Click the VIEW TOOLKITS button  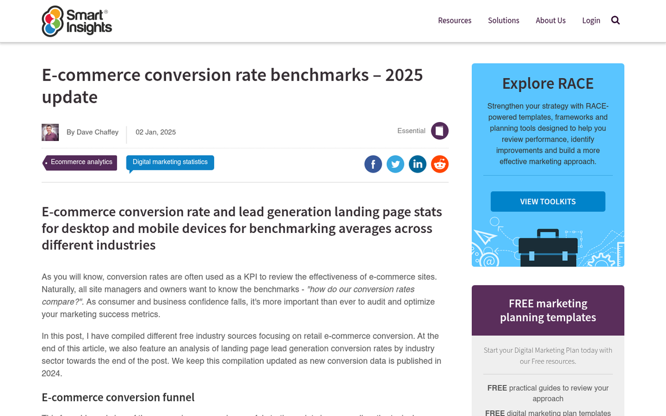pyautogui.click(x=547, y=201)
